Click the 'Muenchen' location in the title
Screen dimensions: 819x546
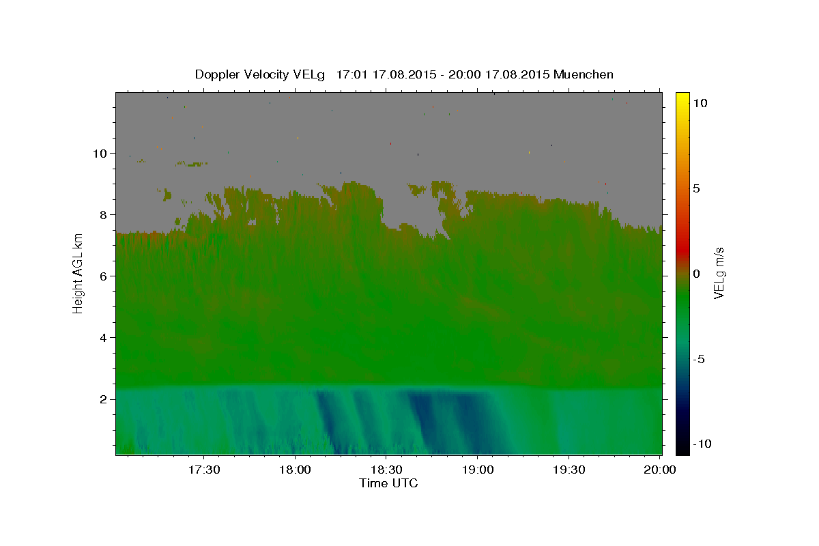(x=584, y=74)
